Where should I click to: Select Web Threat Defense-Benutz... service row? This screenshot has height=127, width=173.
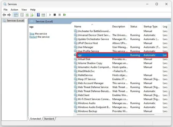point(121,91)
